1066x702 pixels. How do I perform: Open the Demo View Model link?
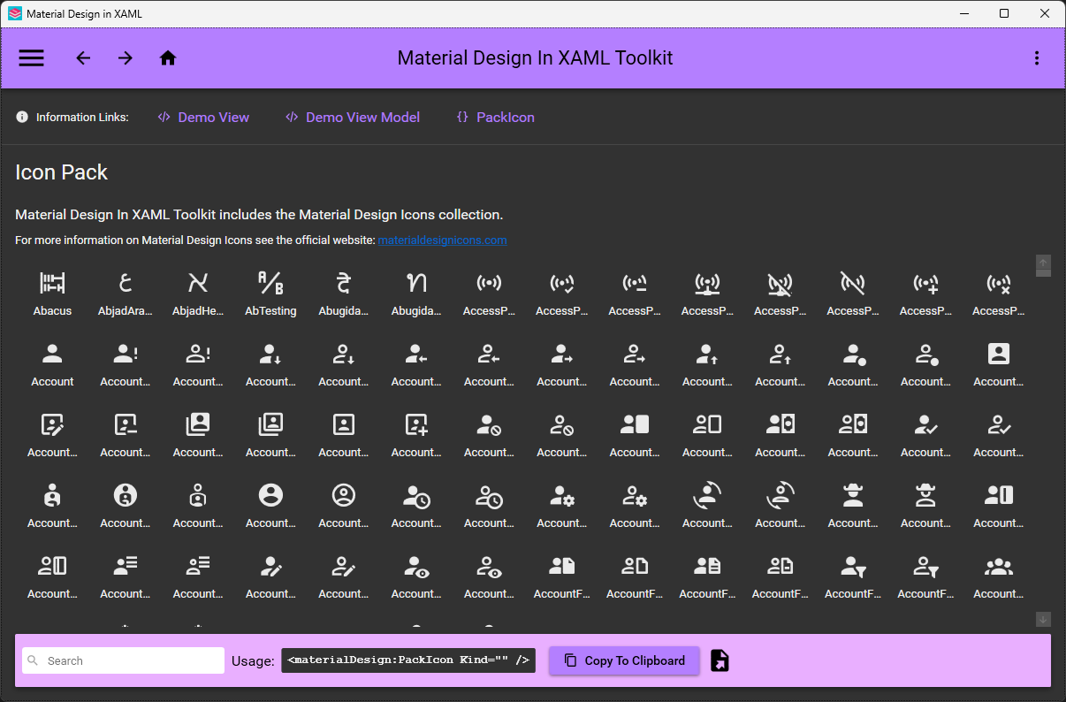coord(353,117)
